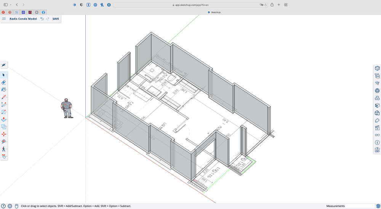Viewport: 381px width, 209px height.
Task: Focus the Safari address bar
Action: click(x=190, y=5)
